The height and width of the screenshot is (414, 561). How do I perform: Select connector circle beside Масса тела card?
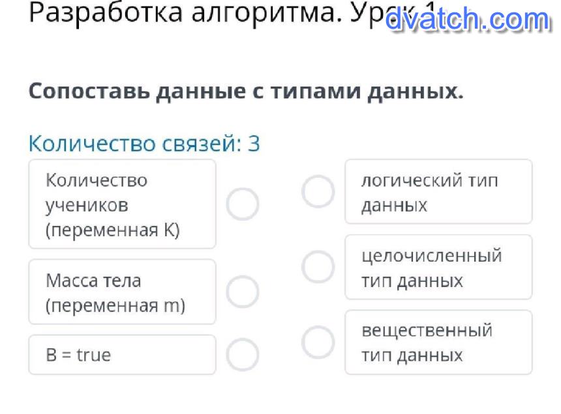tap(243, 292)
